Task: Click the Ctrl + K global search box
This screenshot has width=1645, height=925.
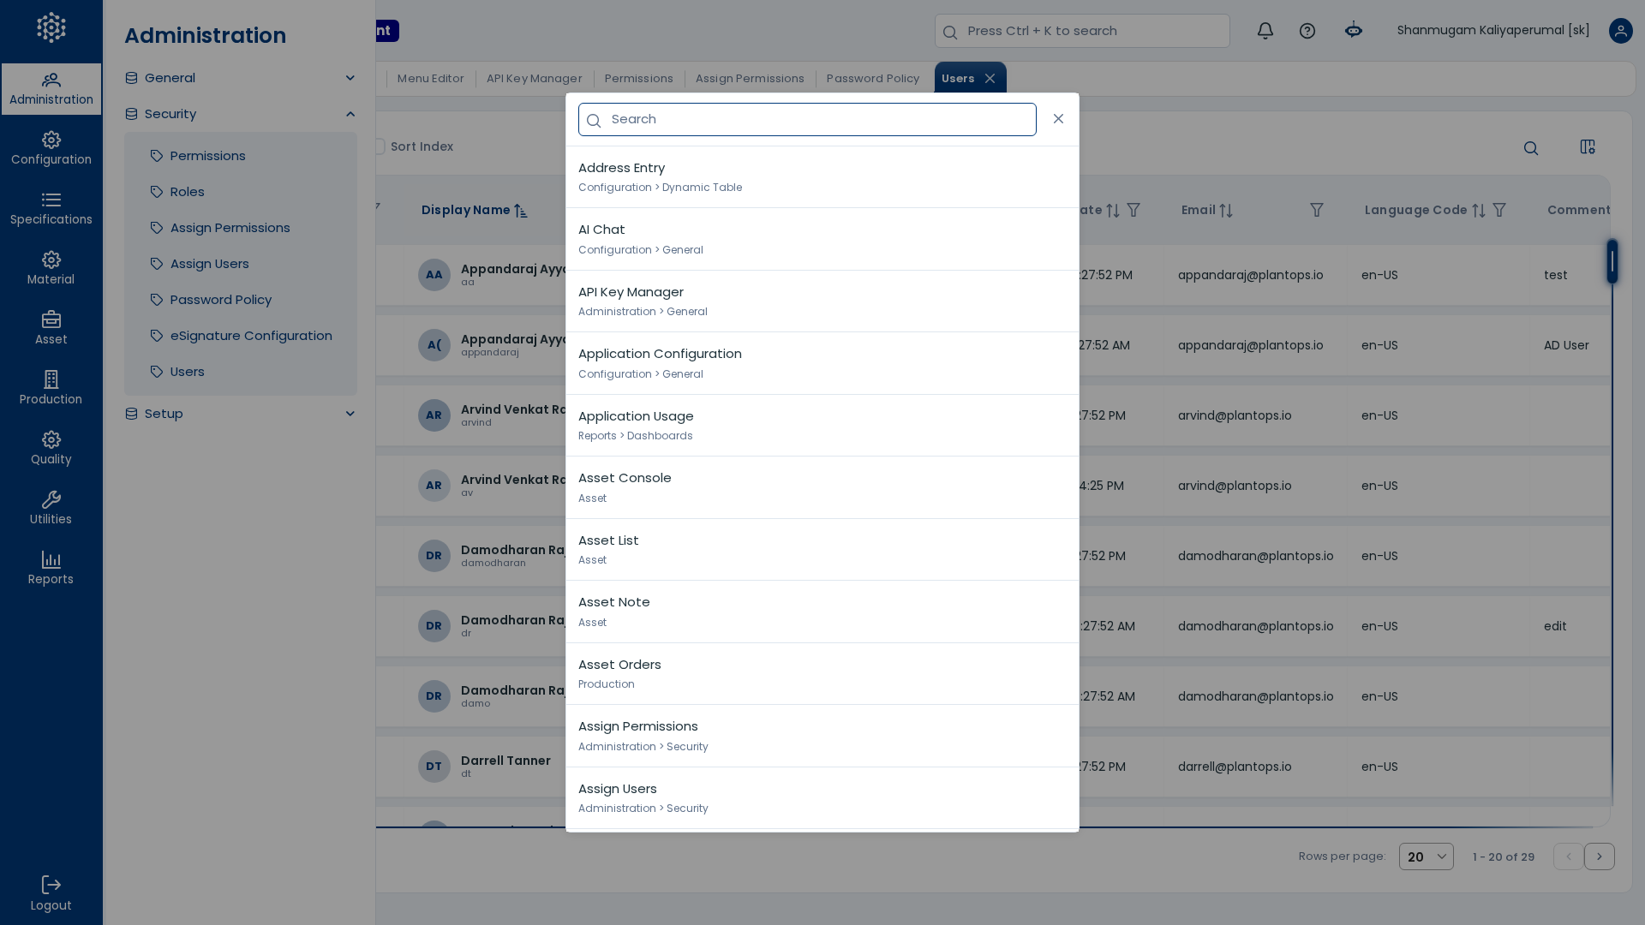Action: [x=1082, y=31]
